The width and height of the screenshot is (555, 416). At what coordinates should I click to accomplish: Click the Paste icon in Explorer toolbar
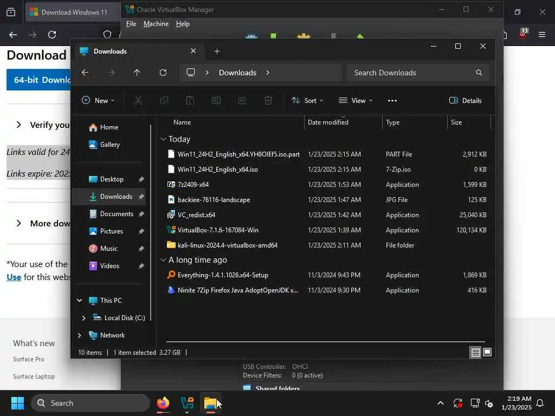pyautogui.click(x=190, y=100)
